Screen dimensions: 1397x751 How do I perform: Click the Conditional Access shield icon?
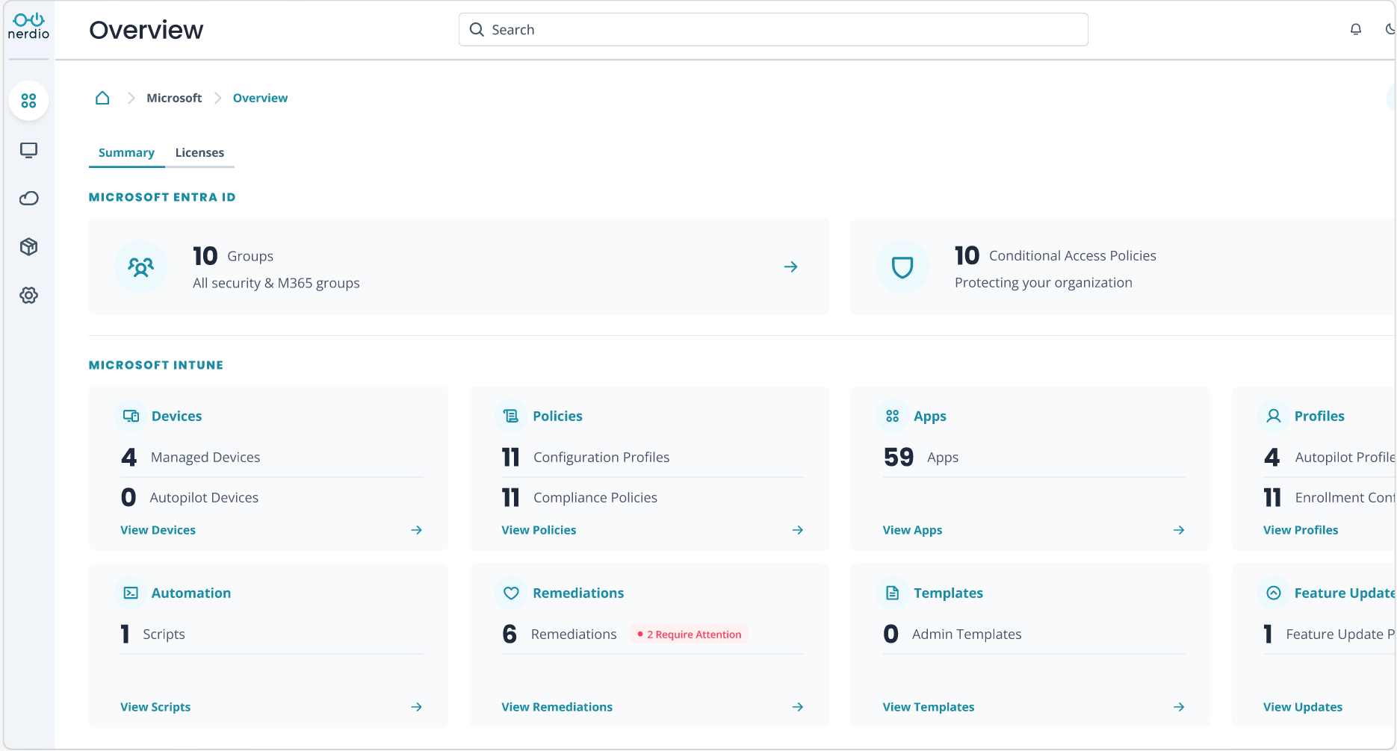coord(902,267)
